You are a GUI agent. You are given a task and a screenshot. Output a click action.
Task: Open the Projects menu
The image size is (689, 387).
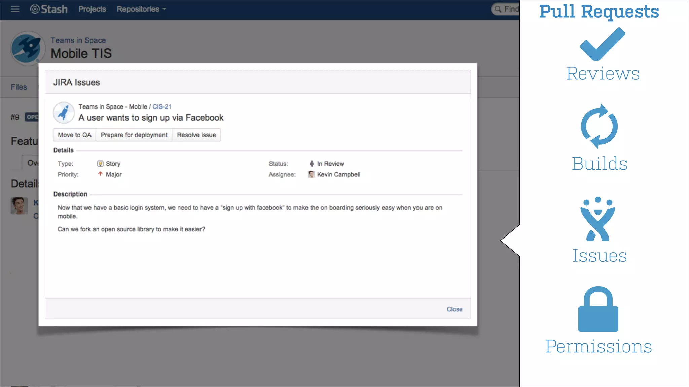pyautogui.click(x=92, y=9)
